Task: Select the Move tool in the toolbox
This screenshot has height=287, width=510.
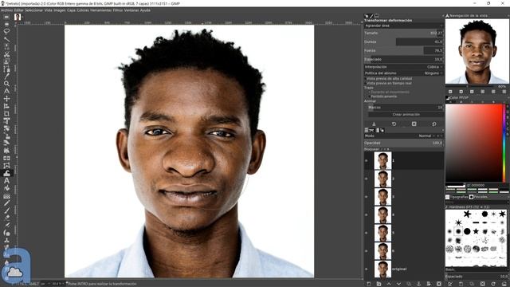Action: (x=6, y=99)
